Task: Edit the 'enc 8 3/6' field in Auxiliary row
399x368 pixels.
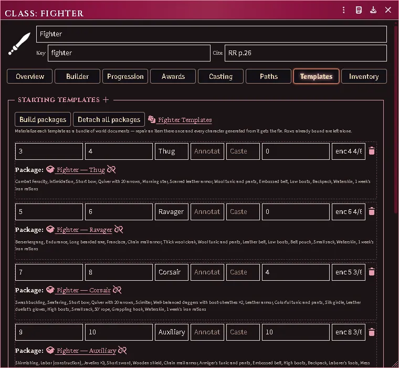Action: [349, 332]
